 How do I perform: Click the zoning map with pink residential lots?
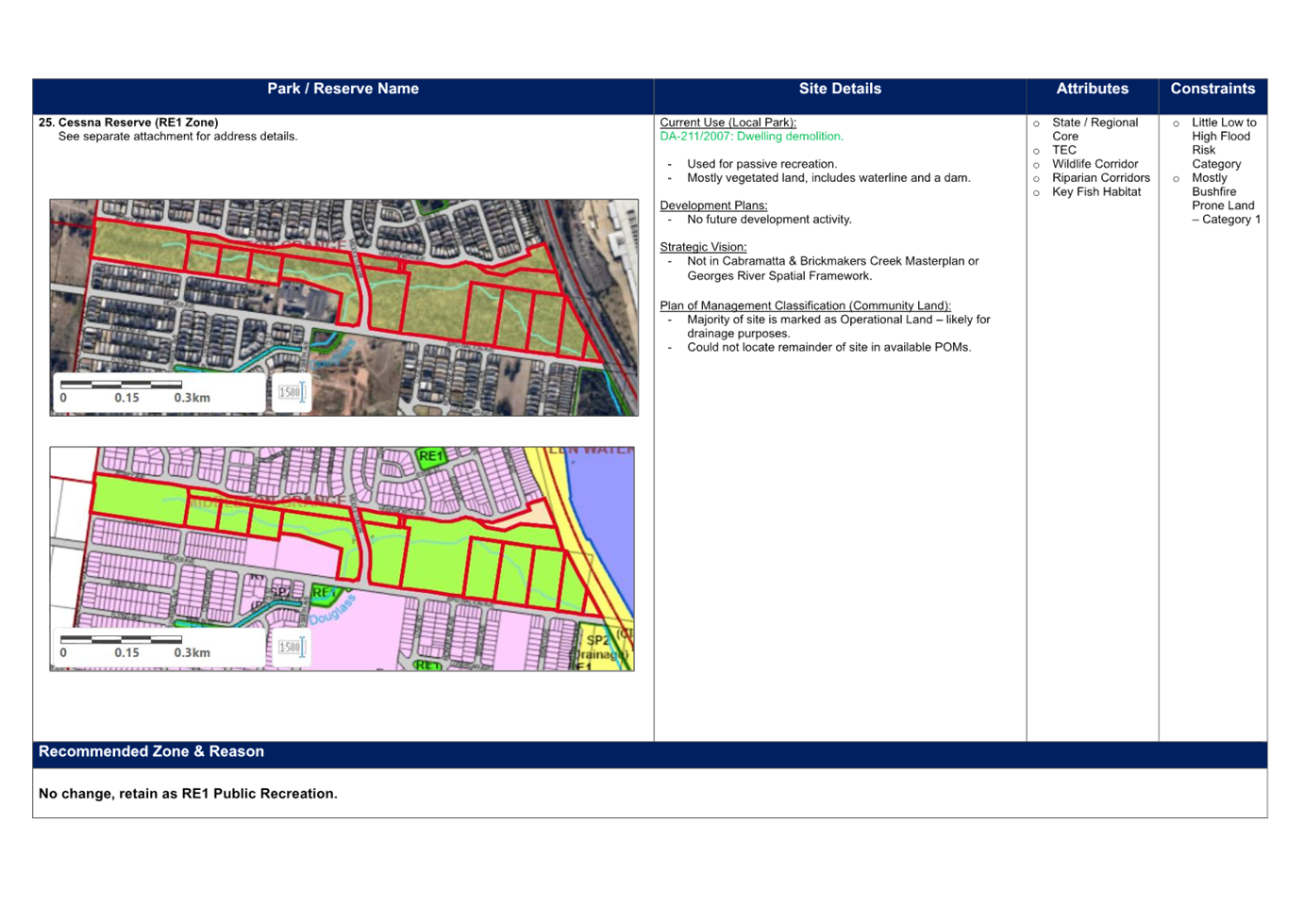tap(343, 559)
